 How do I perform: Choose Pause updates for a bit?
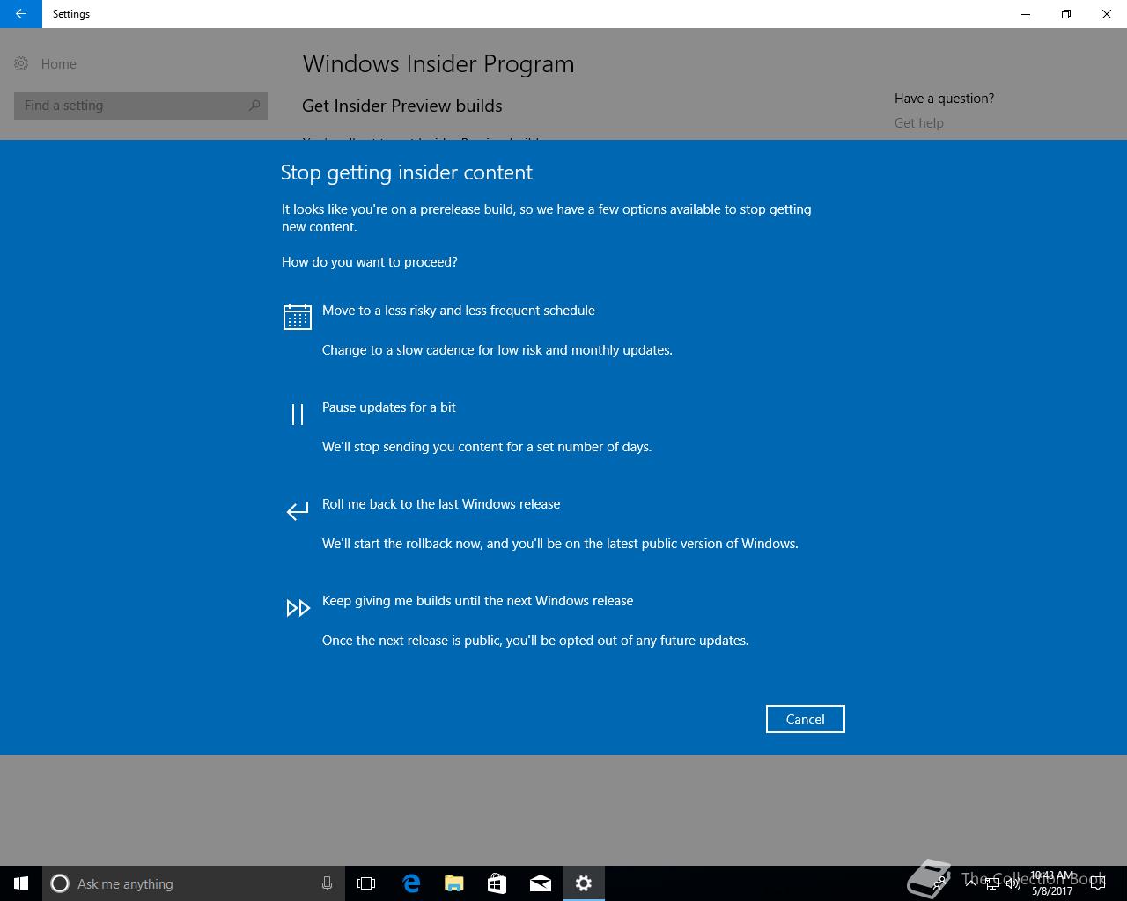389,407
